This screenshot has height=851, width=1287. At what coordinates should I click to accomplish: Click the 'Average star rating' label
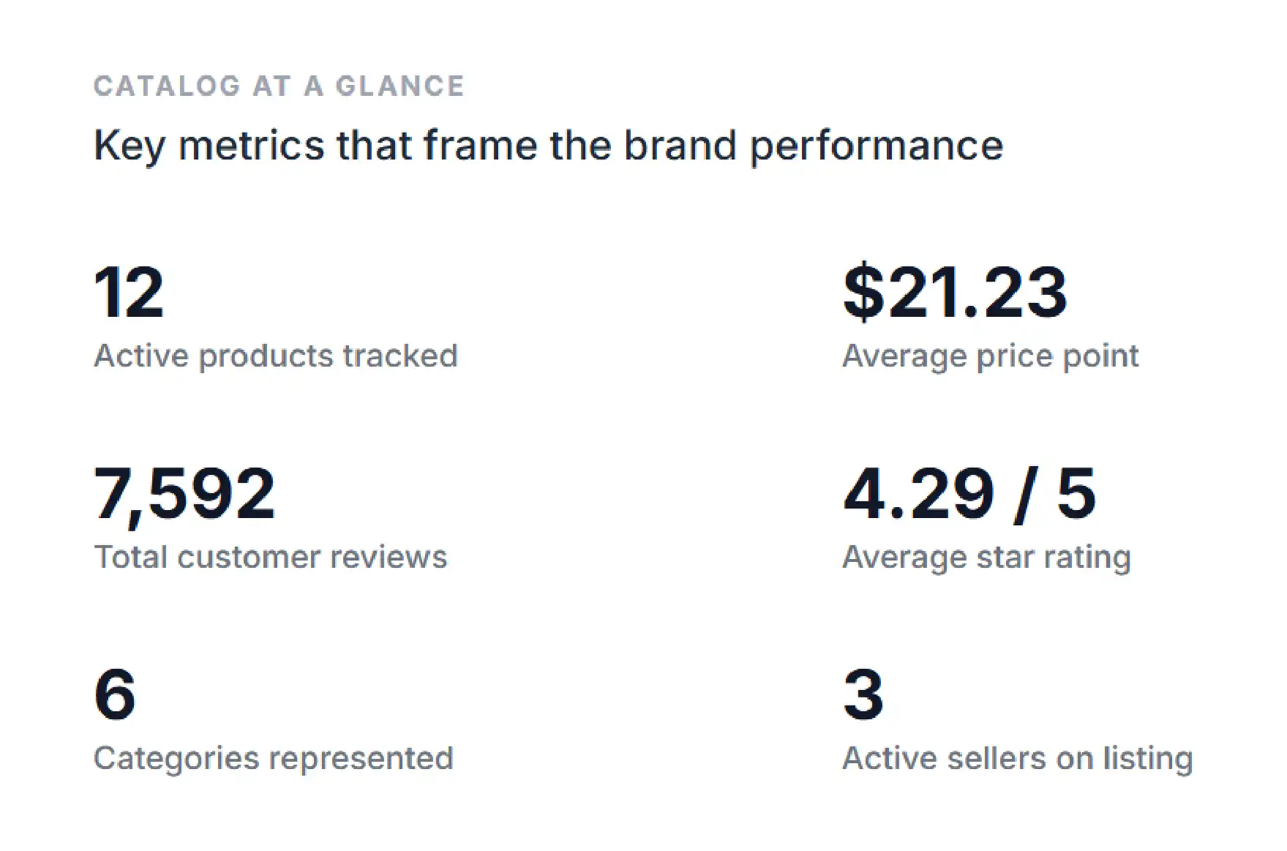987,558
